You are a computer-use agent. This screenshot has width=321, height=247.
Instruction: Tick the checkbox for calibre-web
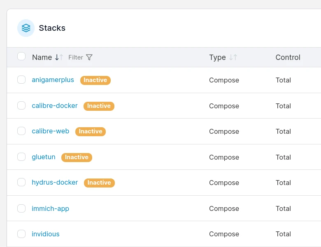click(x=21, y=131)
